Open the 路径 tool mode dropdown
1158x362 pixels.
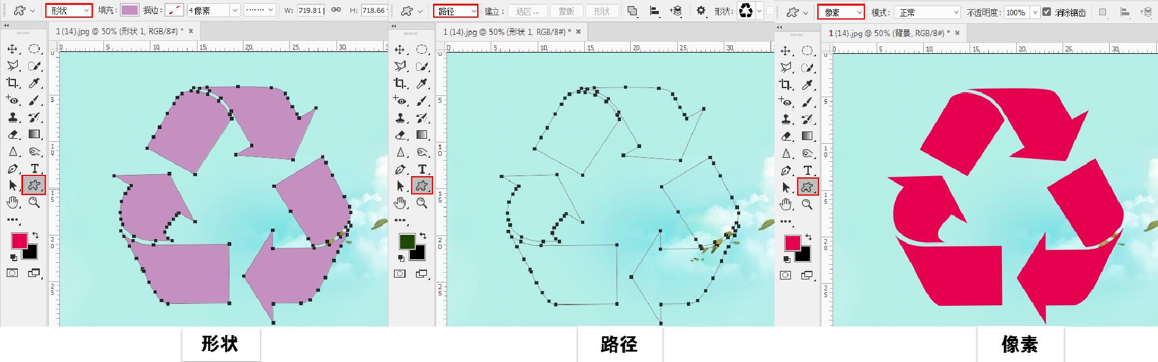click(x=456, y=11)
